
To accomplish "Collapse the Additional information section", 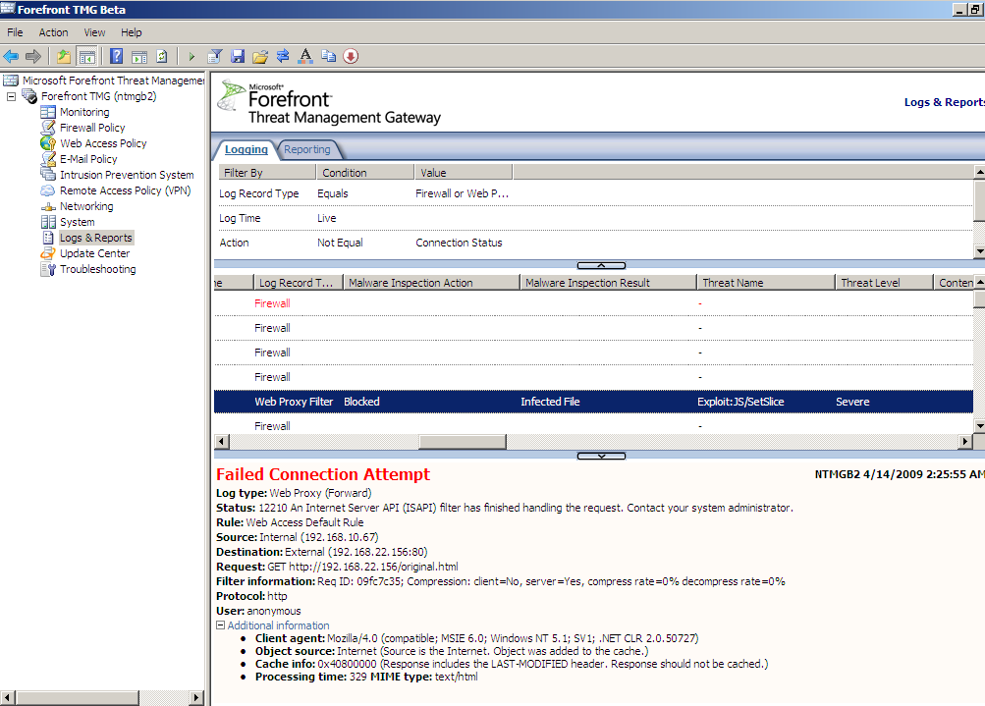I will pyautogui.click(x=221, y=625).
